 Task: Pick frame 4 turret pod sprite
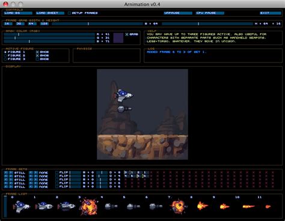click(111, 206)
